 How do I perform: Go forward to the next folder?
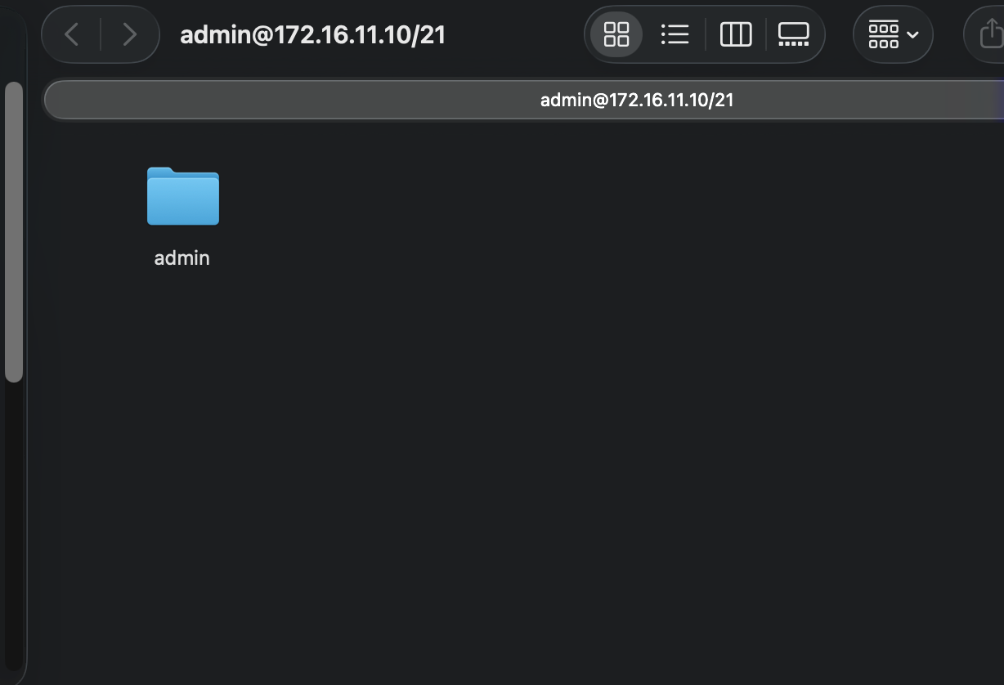pos(129,34)
